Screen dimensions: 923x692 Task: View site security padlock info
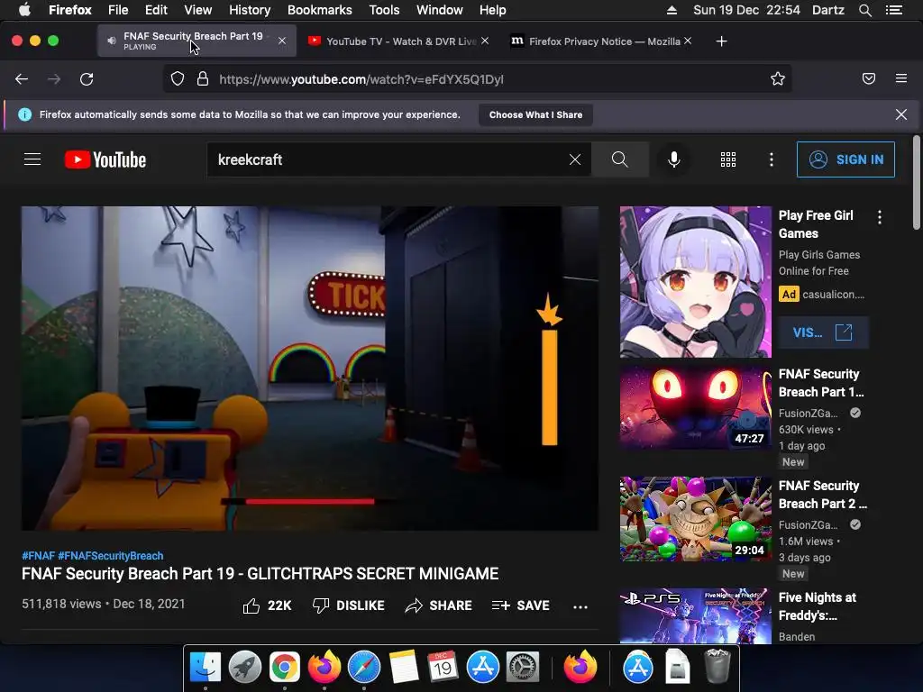tap(203, 79)
